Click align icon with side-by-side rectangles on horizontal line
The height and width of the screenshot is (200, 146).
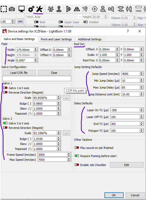(111, 9)
